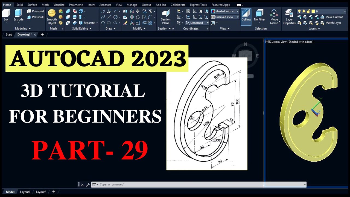Viewport: 350px width, 197px height.
Task: Start the Presspull tool
Action: [35, 17]
